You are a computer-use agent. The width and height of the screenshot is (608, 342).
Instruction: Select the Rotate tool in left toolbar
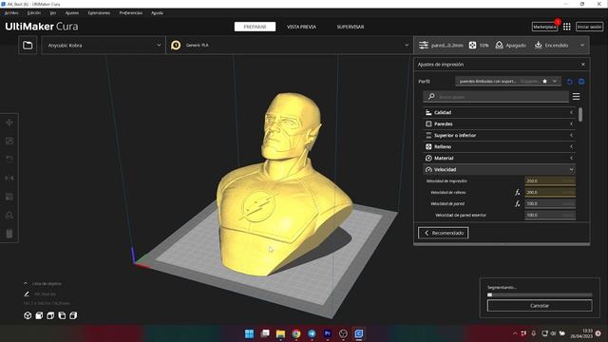[x=9, y=160]
